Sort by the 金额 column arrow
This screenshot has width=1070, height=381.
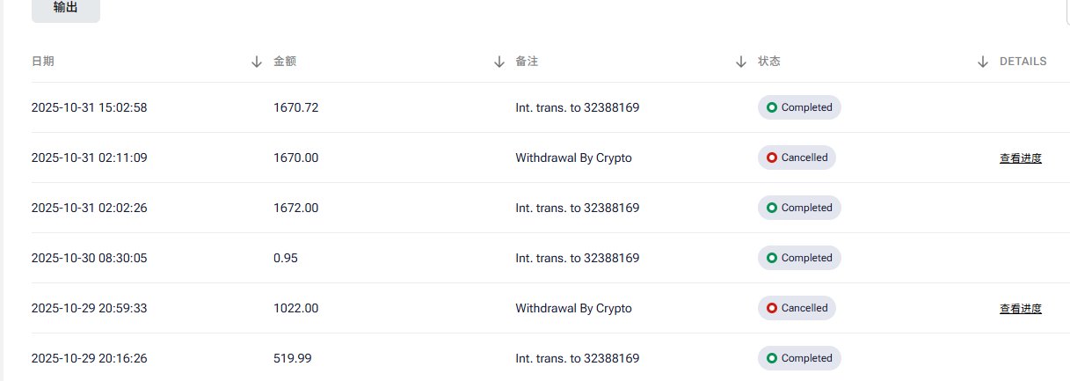[499, 62]
